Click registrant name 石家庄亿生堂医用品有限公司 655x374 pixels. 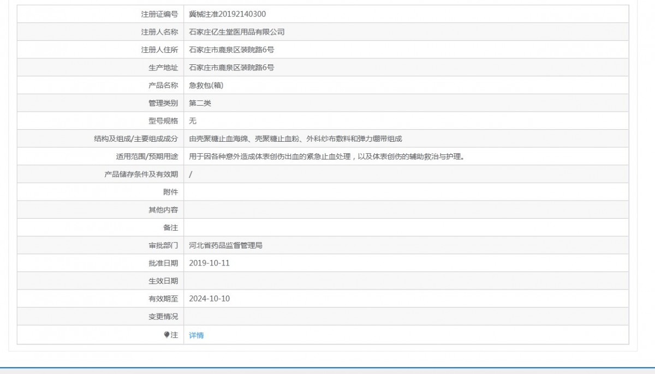coord(236,32)
